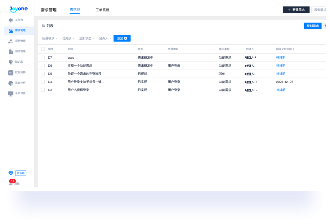Open 知识库 in the sidebar
The width and height of the screenshot is (330, 224).
tap(19, 62)
